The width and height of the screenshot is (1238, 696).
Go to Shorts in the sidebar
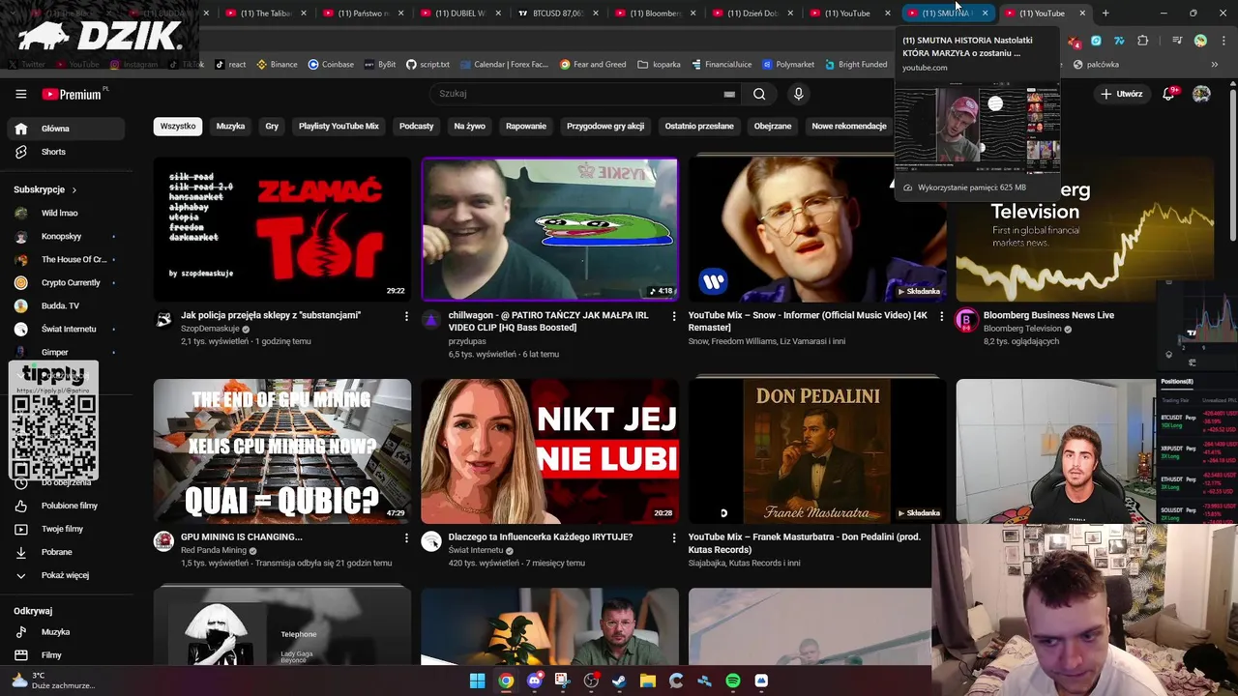click(x=65, y=152)
